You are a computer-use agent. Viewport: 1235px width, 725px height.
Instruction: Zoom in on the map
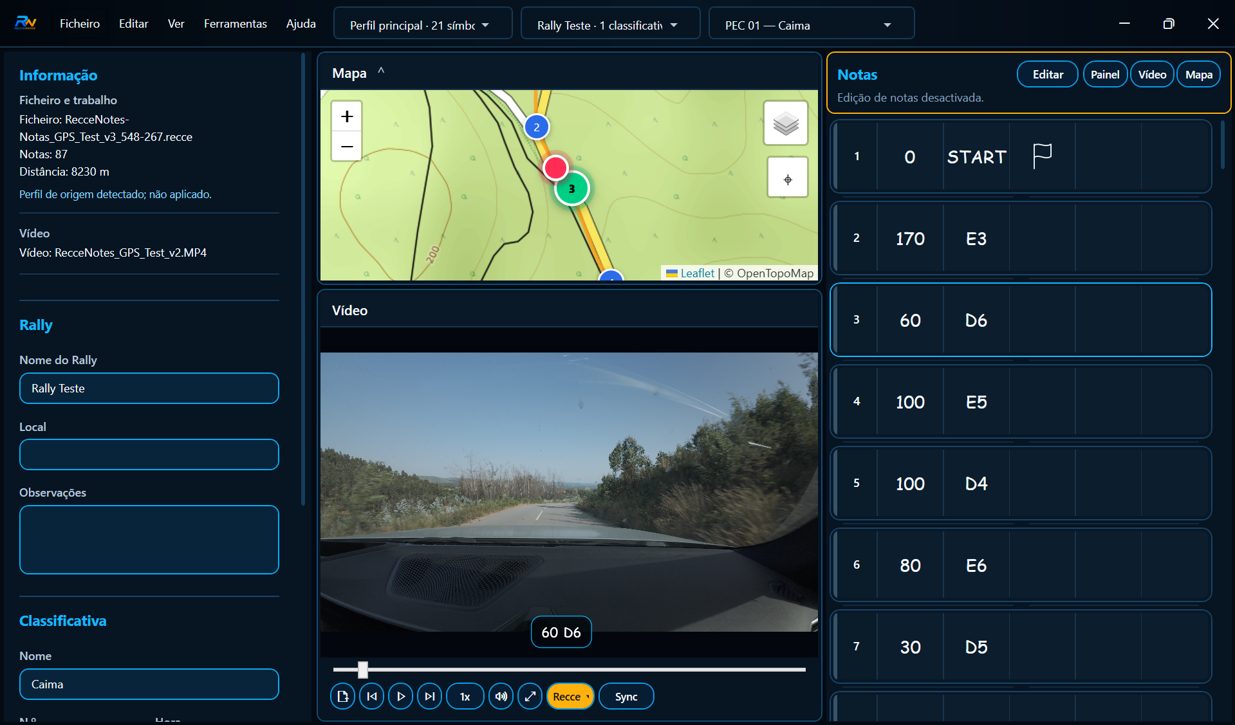[347, 116]
